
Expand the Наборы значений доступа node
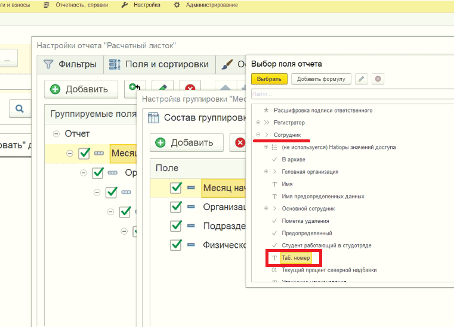[x=266, y=147]
